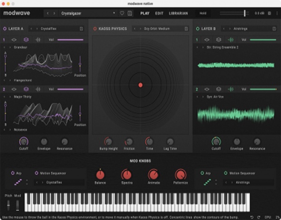Save the Layer A Crystalflex program

(81, 29)
